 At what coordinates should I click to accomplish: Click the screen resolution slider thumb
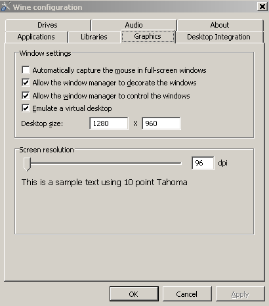pos(27,164)
